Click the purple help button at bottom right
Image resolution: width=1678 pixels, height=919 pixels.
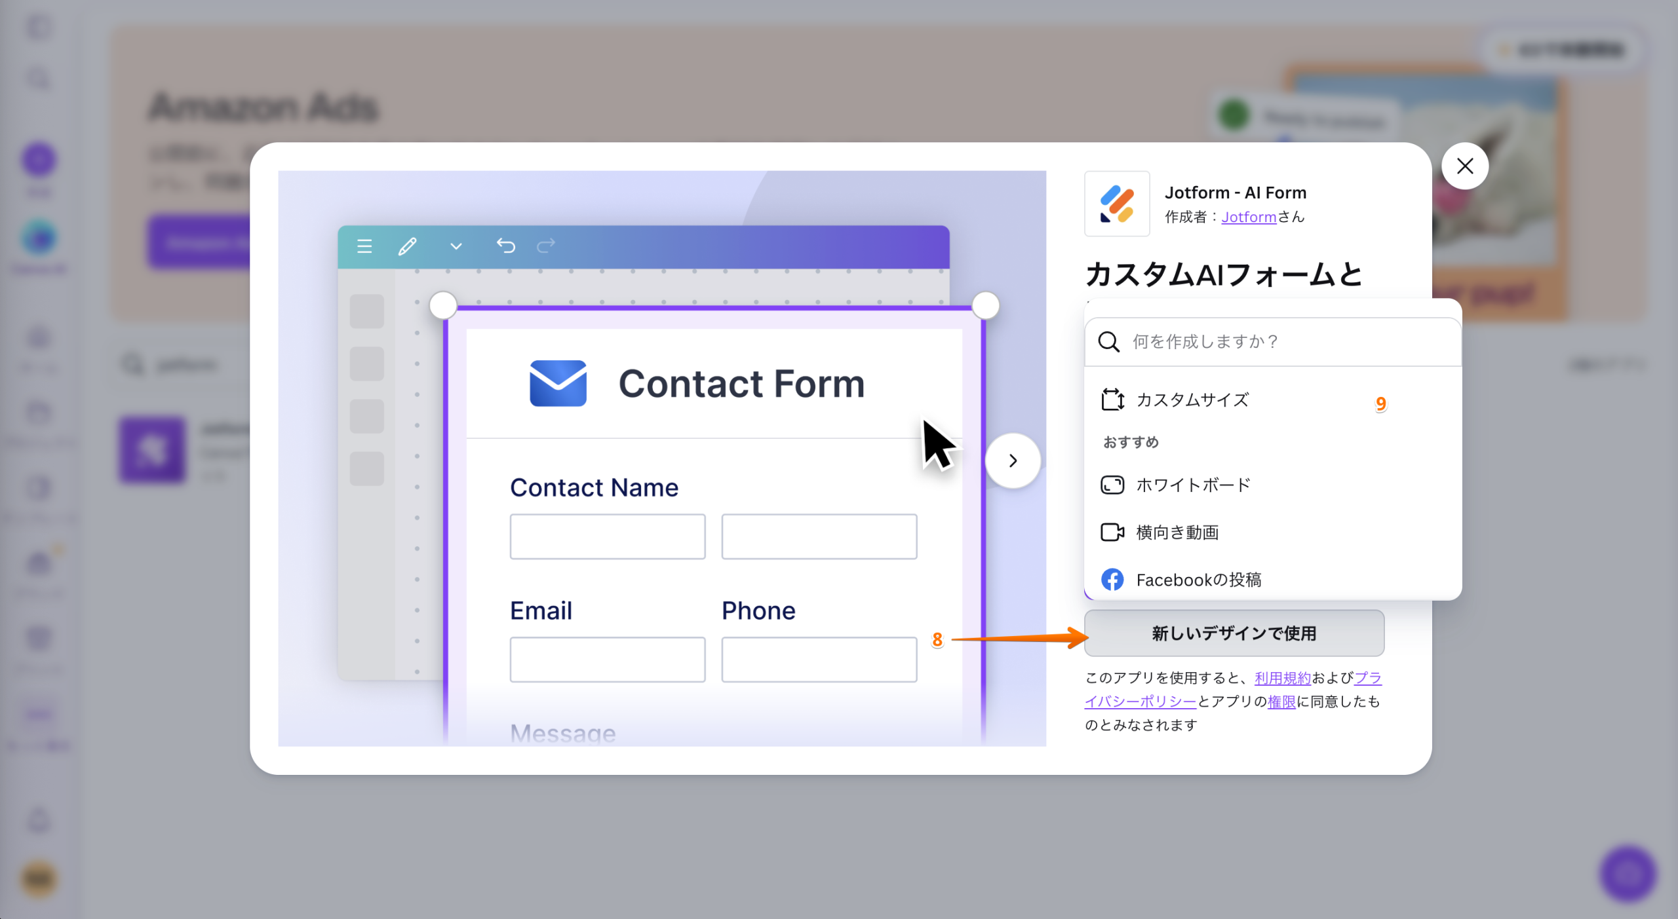tap(1628, 874)
